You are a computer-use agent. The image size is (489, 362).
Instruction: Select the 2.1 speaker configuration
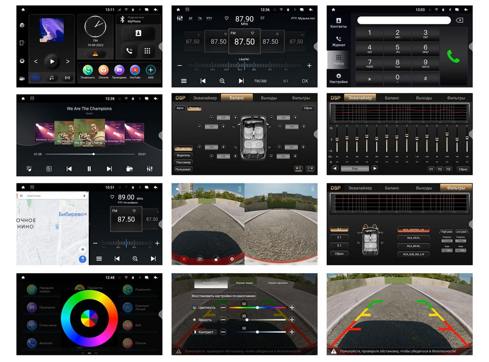[x=339, y=237]
